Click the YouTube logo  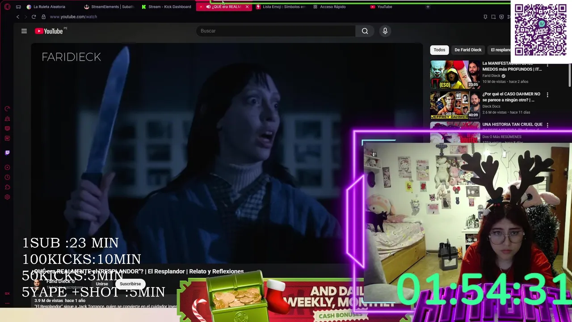click(49, 31)
